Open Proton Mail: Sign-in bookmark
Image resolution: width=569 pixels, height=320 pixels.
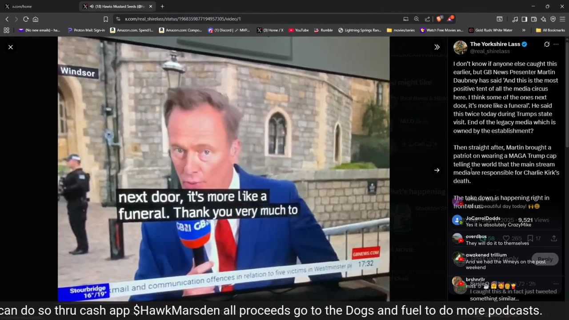pyautogui.click(x=86, y=30)
